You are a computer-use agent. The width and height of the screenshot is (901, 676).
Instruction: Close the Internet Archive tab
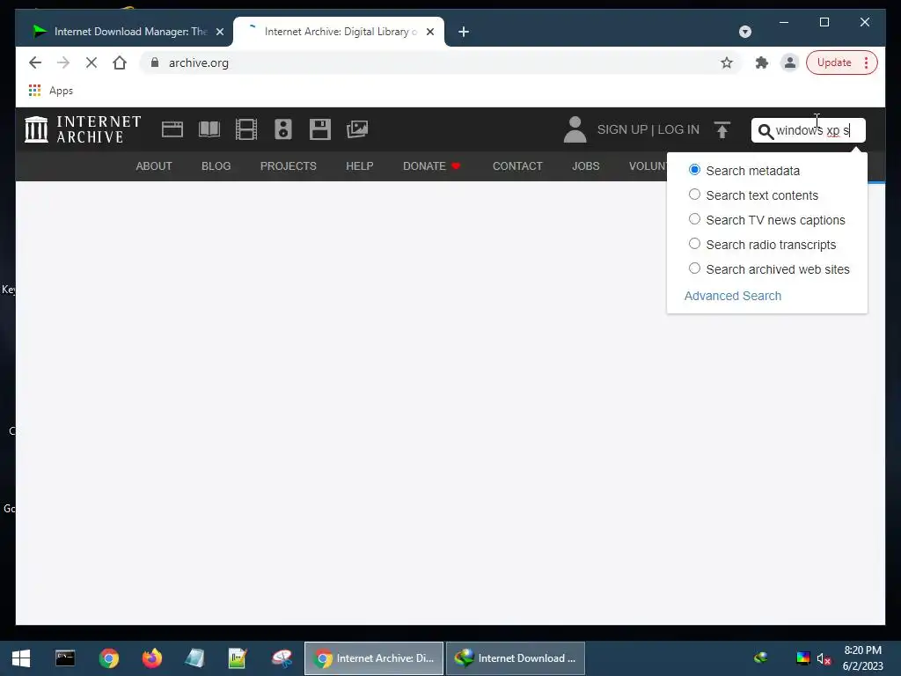pos(429,32)
